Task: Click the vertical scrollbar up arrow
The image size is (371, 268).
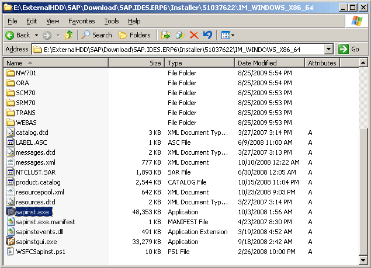Action: pyautogui.click(x=363, y=62)
